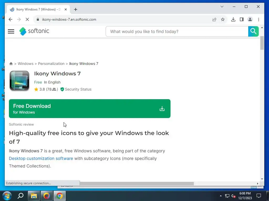Open the notification center icon
269x201 pixels.
[x=259, y=196]
